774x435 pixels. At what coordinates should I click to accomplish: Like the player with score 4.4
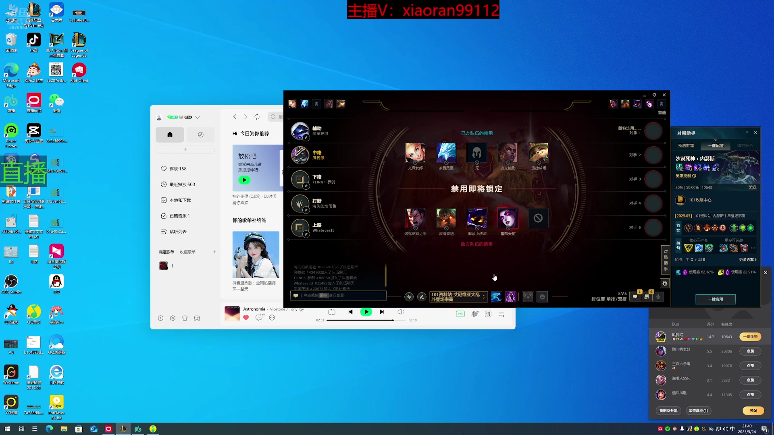coord(750,395)
